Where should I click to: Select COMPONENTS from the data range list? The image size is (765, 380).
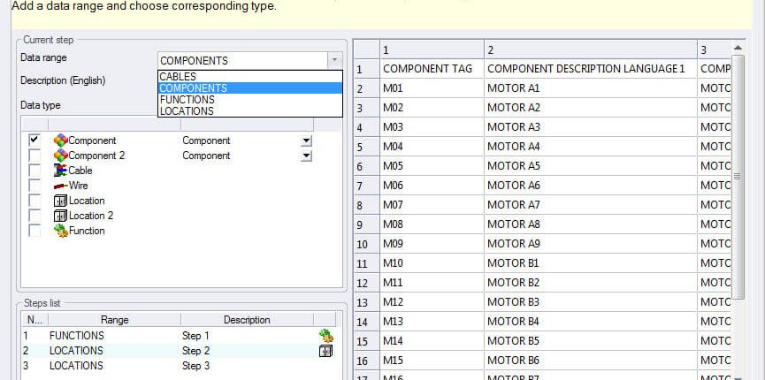(250, 88)
